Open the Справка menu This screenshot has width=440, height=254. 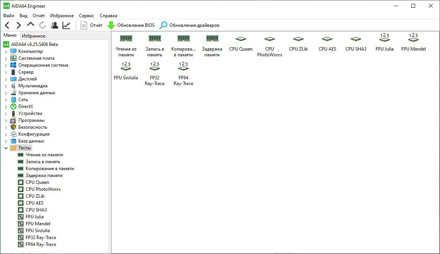pos(108,16)
